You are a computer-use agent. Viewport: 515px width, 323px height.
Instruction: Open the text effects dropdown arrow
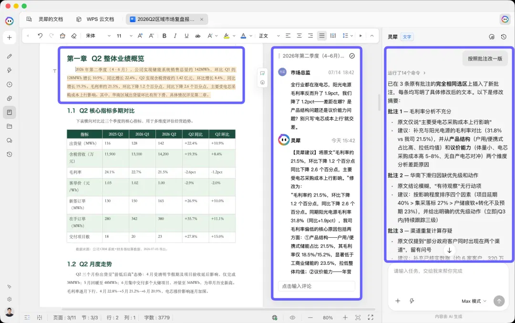pos(216,36)
